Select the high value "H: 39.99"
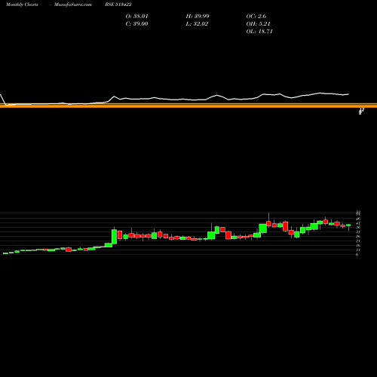The height and width of the screenshot is (377, 377). (x=198, y=17)
